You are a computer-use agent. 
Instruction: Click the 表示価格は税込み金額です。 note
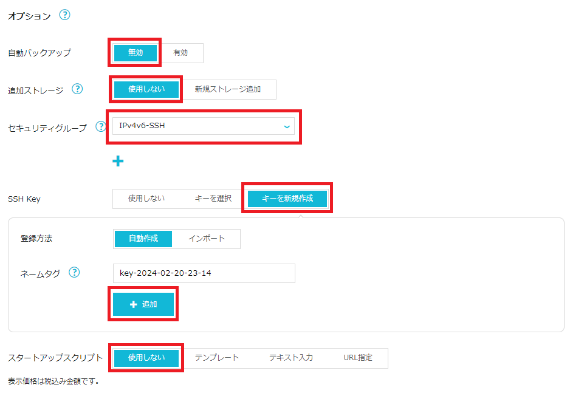(x=53, y=381)
